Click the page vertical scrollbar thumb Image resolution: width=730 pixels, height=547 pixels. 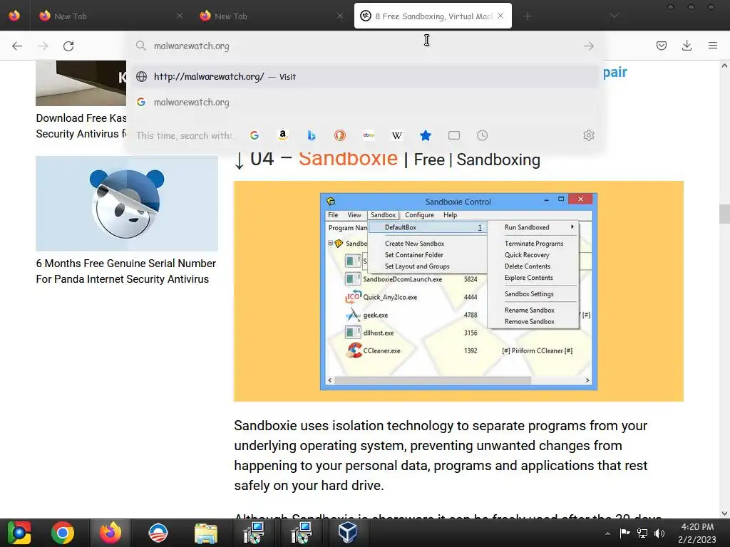(x=724, y=214)
